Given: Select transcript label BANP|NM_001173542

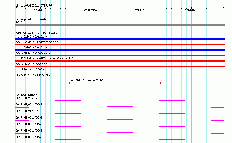Looking at the screenshot, I should coord(29,130).
